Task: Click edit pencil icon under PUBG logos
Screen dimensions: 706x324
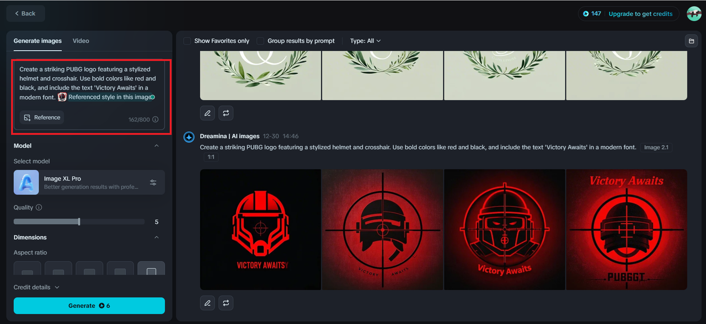Action: pos(207,303)
